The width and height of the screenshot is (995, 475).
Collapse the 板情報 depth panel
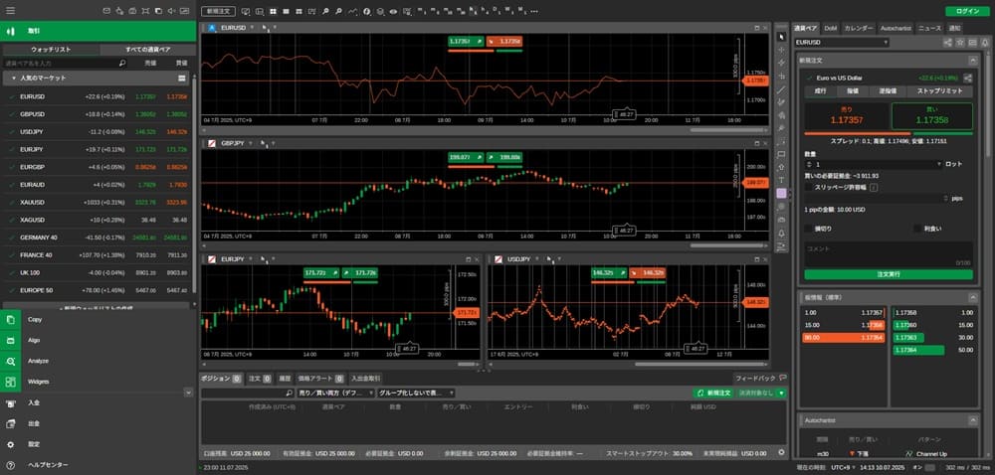(972, 297)
